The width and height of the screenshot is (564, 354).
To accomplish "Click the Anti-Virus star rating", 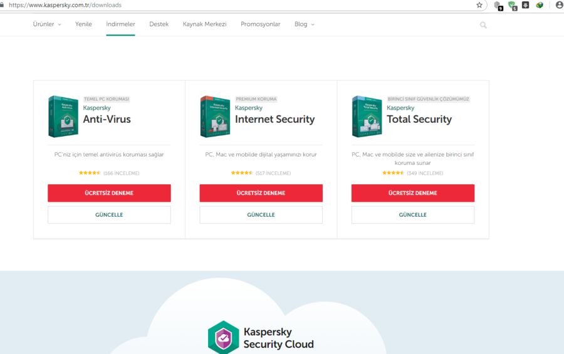I will click(90, 173).
